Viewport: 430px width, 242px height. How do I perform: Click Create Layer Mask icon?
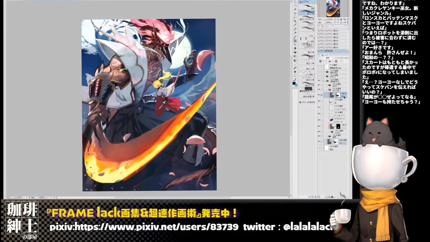coord(336,61)
